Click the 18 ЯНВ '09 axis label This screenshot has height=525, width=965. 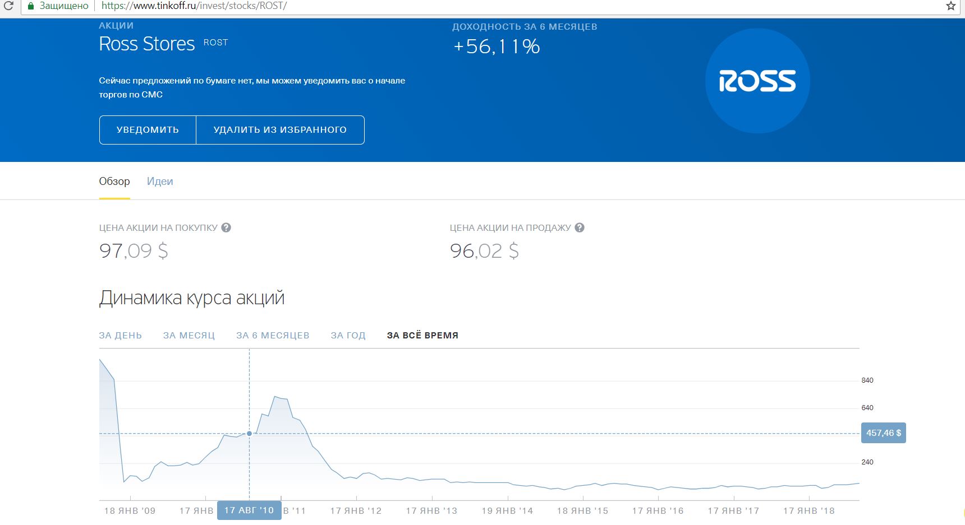130,511
